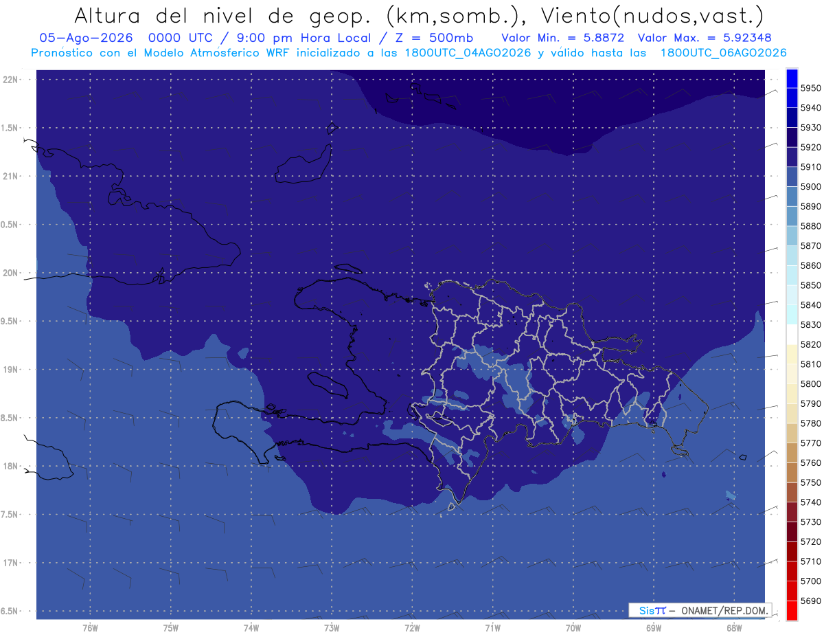
Task: Pick the tan swatch between 5760 and 5770
Action: [x=791, y=453]
